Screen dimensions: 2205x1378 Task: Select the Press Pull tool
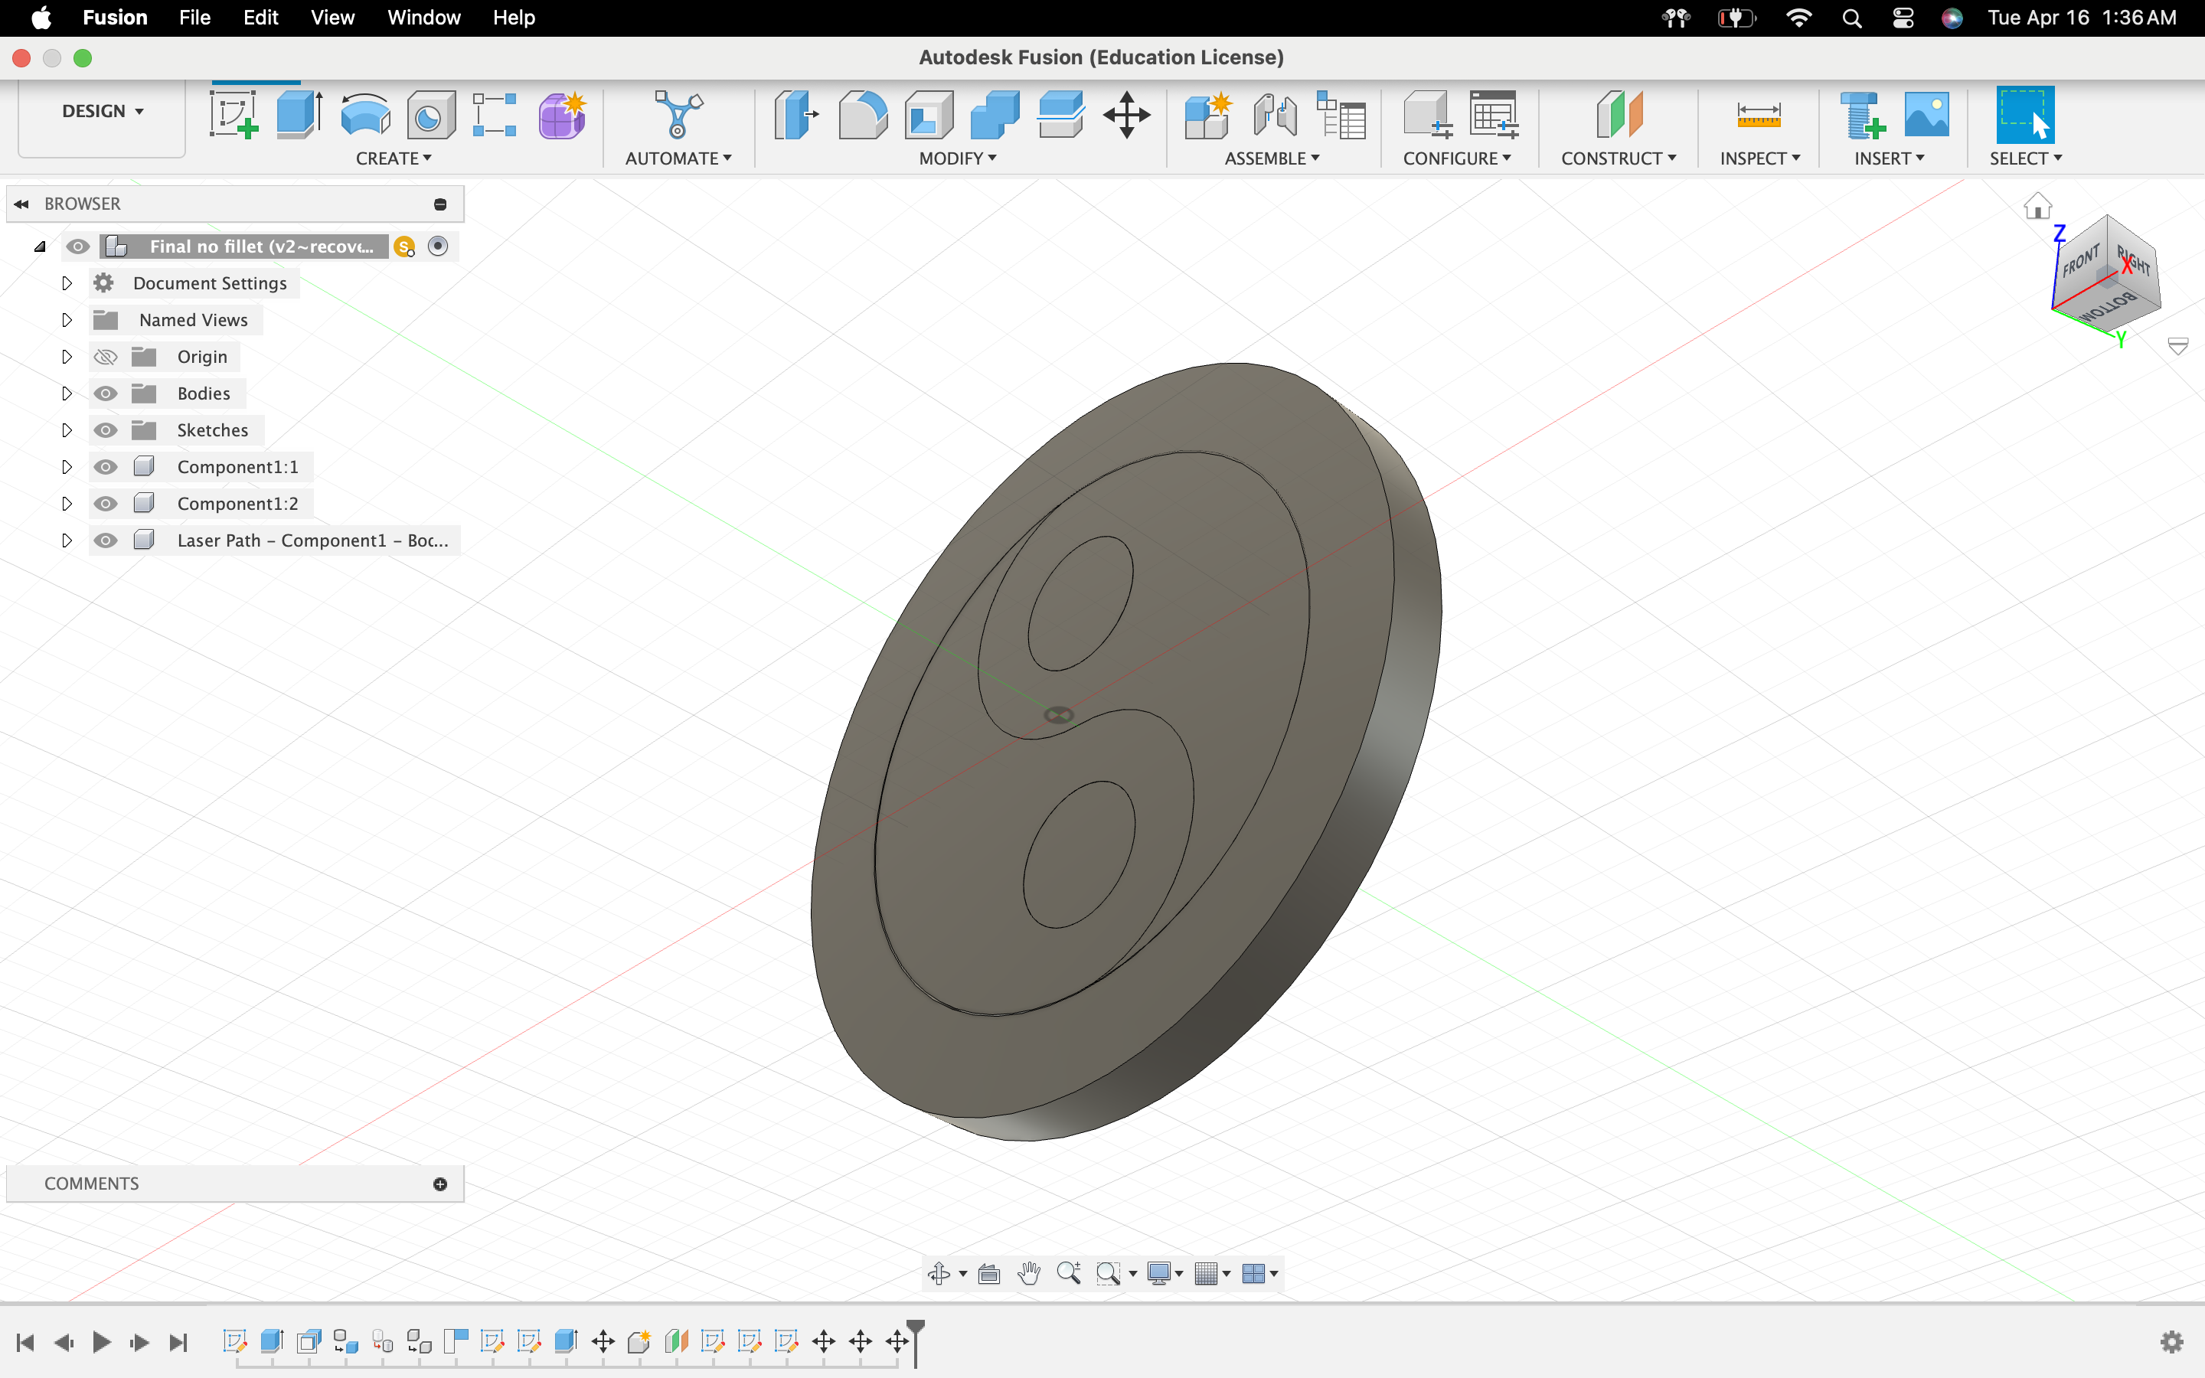point(796,116)
